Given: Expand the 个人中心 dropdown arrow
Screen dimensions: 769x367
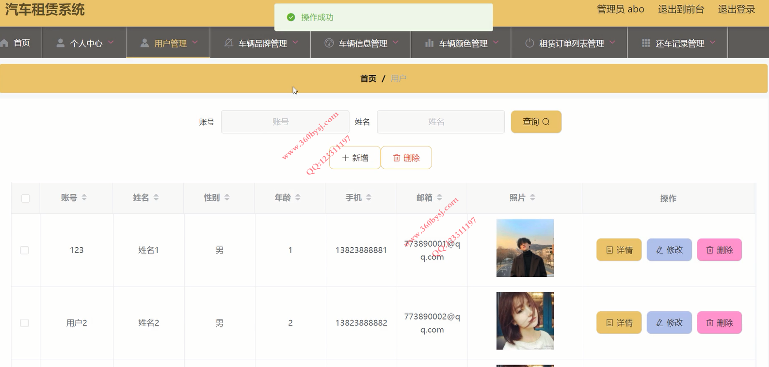Looking at the screenshot, I should pyautogui.click(x=111, y=43).
